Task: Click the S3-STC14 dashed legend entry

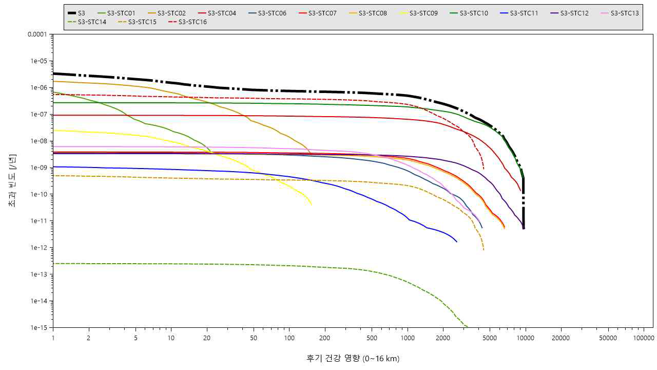Action: (x=86, y=22)
